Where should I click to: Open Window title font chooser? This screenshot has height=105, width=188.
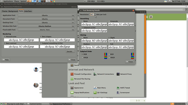(46, 26)
